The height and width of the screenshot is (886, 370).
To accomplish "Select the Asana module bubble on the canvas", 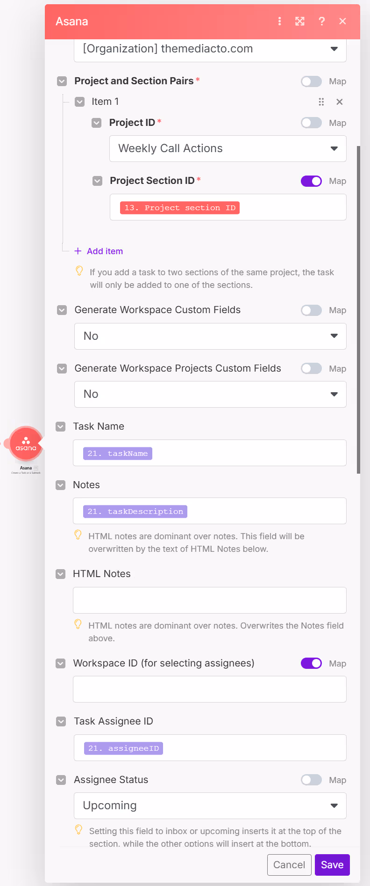I will click(25, 444).
